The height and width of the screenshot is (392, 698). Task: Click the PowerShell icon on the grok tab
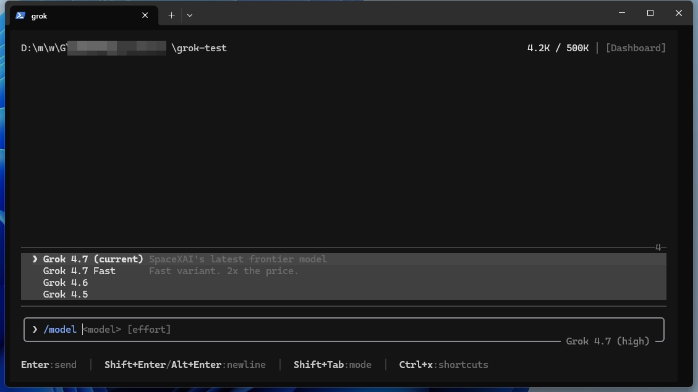[20, 15]
